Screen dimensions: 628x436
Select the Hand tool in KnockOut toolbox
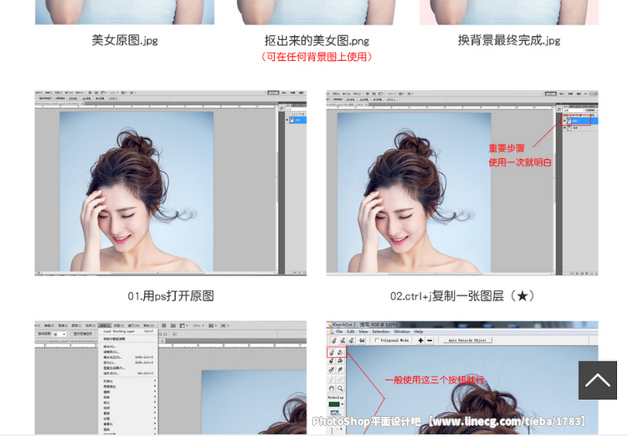pyautogui.click(x=332, y=389)
